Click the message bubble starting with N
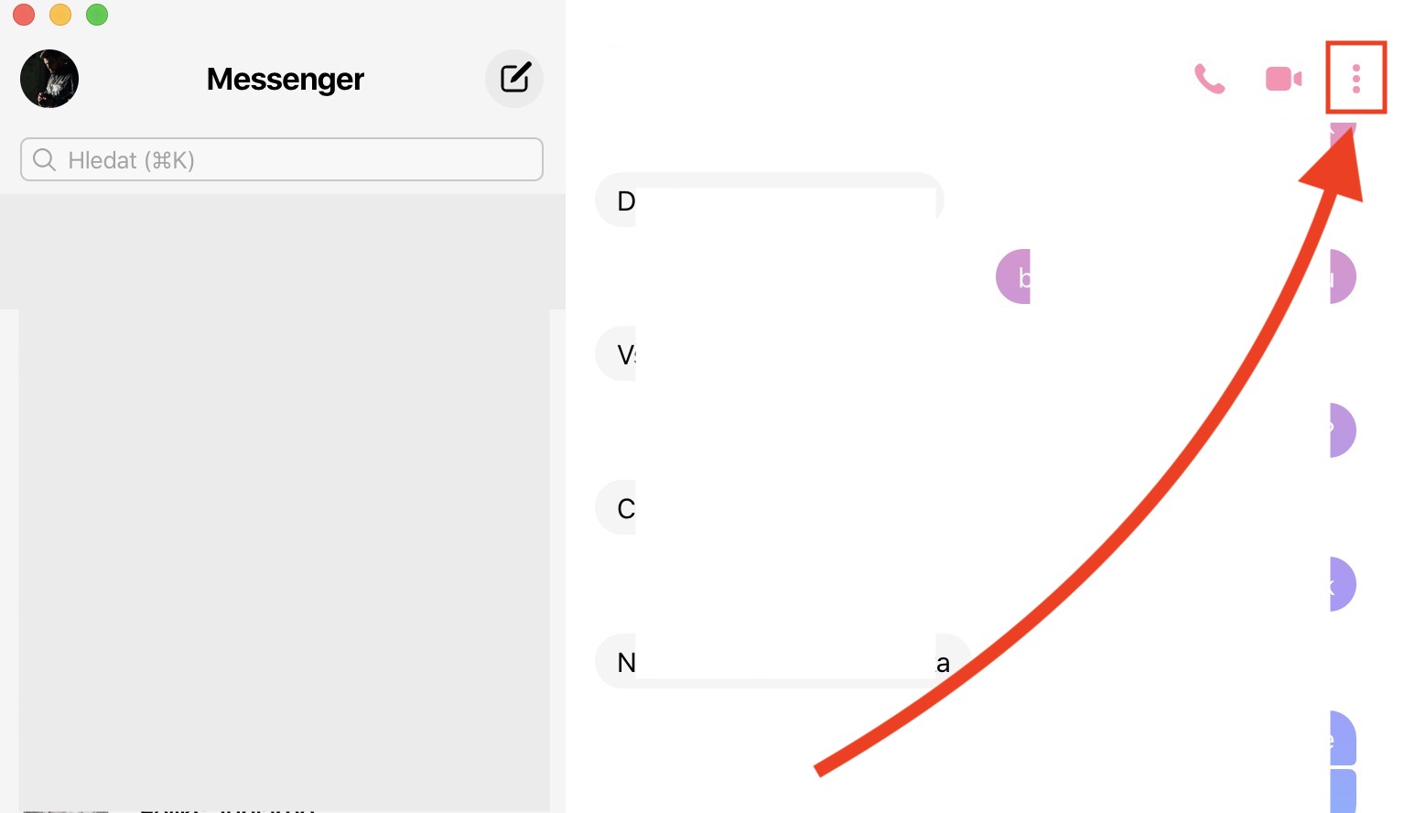1404x813 pixels. [x=625, y=662]
